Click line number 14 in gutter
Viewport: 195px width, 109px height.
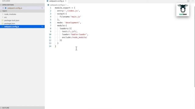tap(50, 46)
